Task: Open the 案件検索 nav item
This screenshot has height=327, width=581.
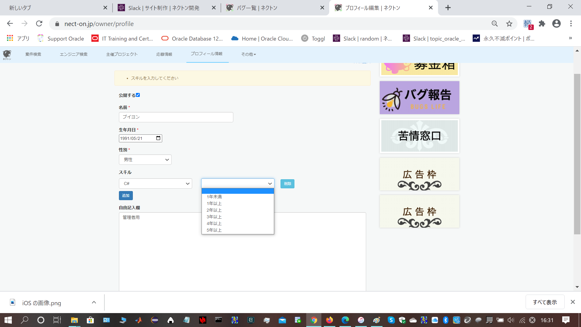Action: point(33,54)
